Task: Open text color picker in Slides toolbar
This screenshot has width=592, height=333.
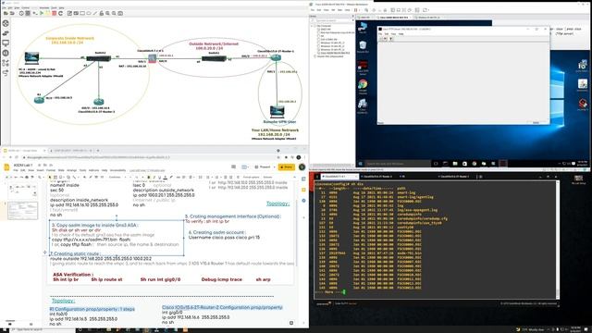Action: coord(166,177)
